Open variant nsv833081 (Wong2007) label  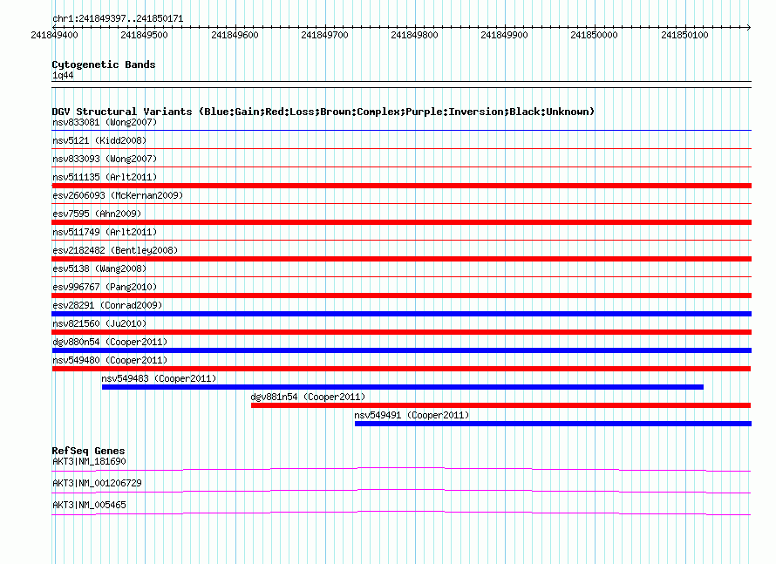(x=105, y=122)
